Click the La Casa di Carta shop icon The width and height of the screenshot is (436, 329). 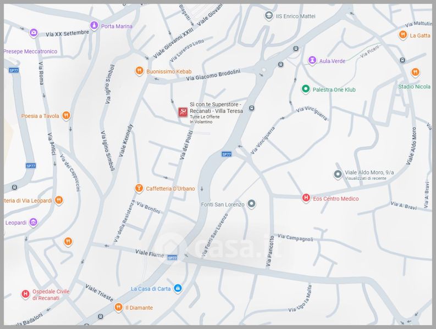click(x=178, y=288)
